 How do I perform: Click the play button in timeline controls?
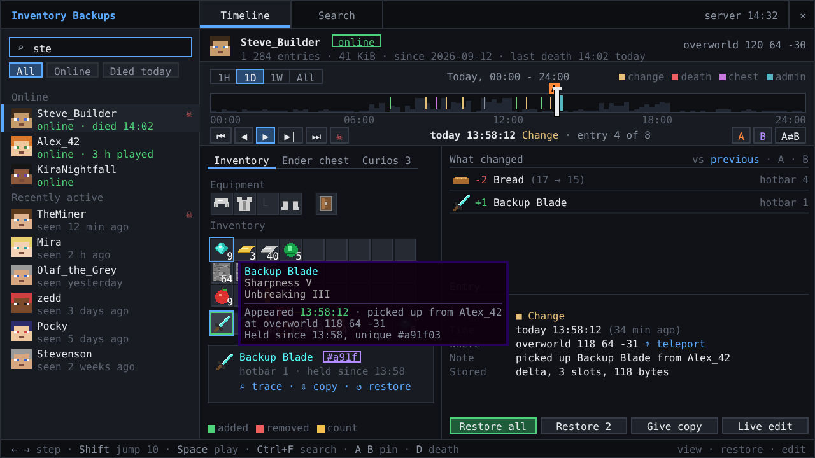pos(266,135)
